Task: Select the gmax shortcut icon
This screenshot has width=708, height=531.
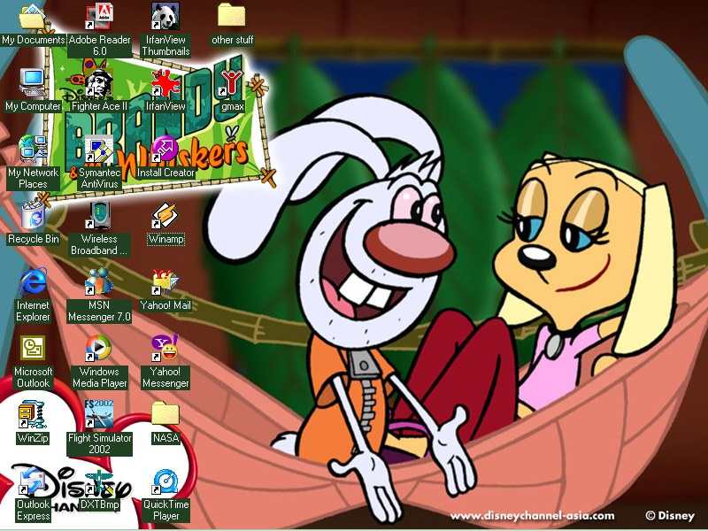Action: (x=232, y=84)
